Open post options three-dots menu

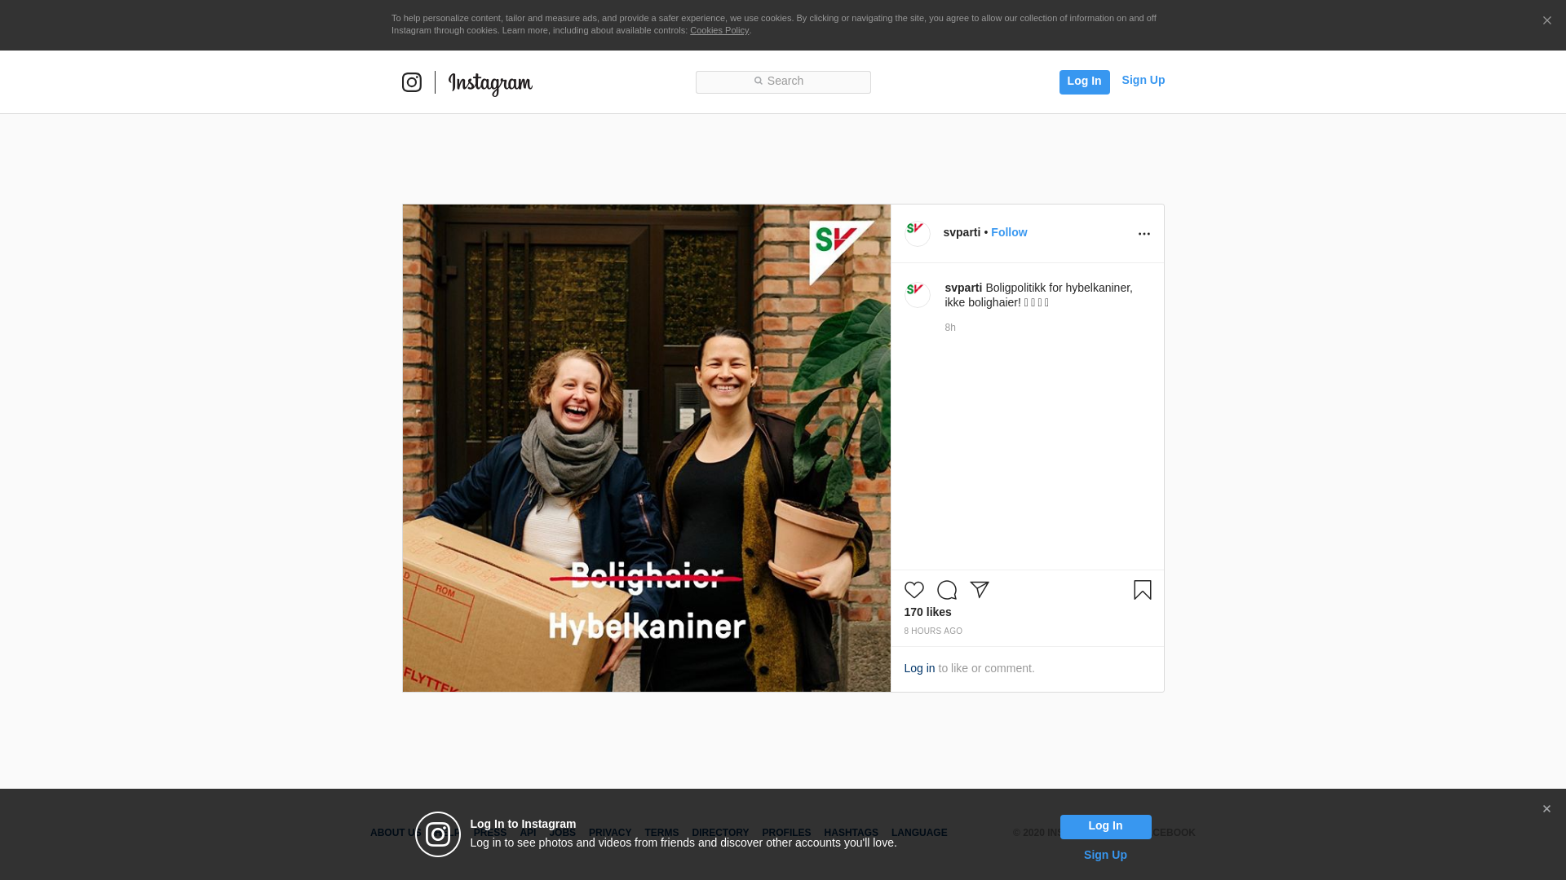(x=1144, y=234)
